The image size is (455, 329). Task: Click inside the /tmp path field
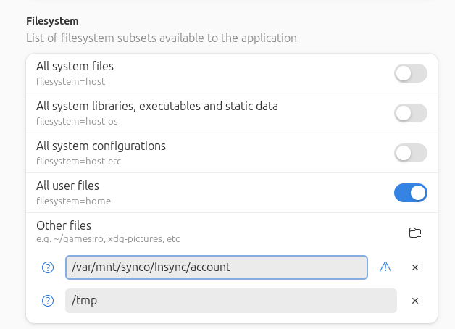(x=230, y=301)
